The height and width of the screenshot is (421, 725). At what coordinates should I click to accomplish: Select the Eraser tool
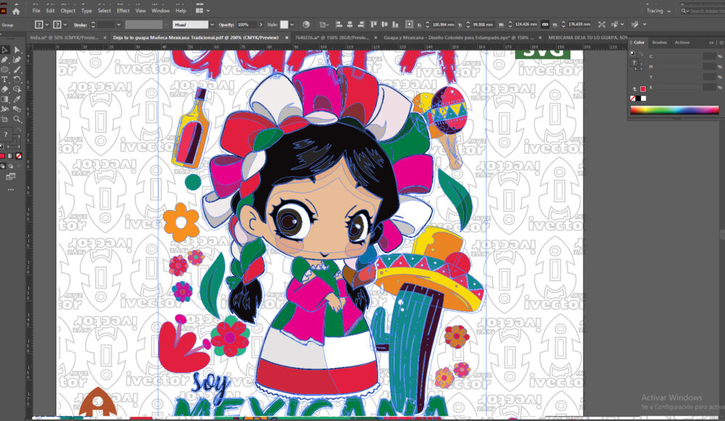tap(4, 89)
